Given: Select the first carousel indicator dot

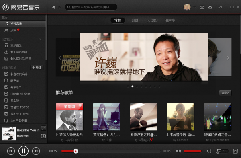Looking at the screenshot, I should (128, 86).
